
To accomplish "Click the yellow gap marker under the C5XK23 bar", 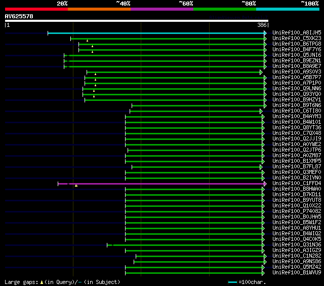I will coord(88,41).
